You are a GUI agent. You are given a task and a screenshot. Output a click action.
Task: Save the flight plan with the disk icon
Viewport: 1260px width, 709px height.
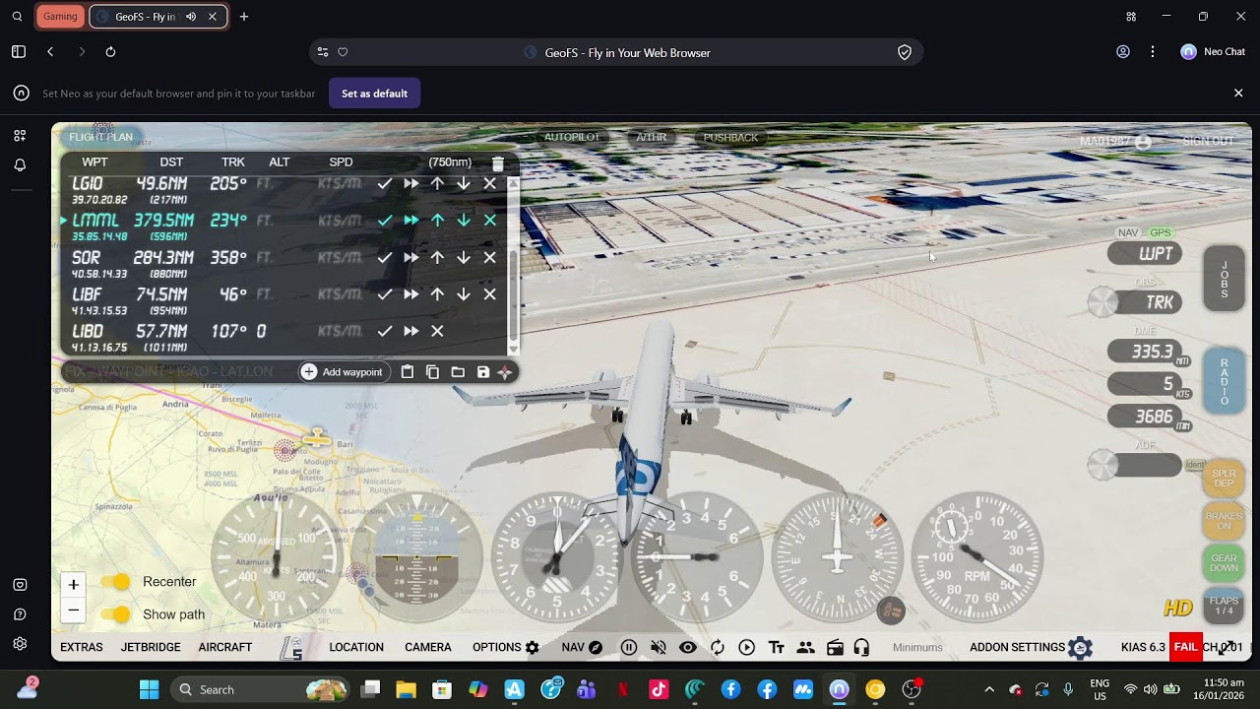483,371
